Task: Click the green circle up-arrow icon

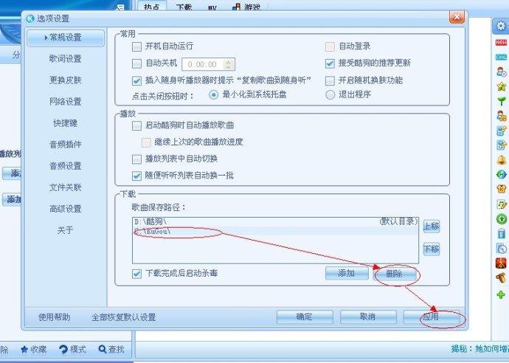Action: pyautogui.click(x=502, y=219)
